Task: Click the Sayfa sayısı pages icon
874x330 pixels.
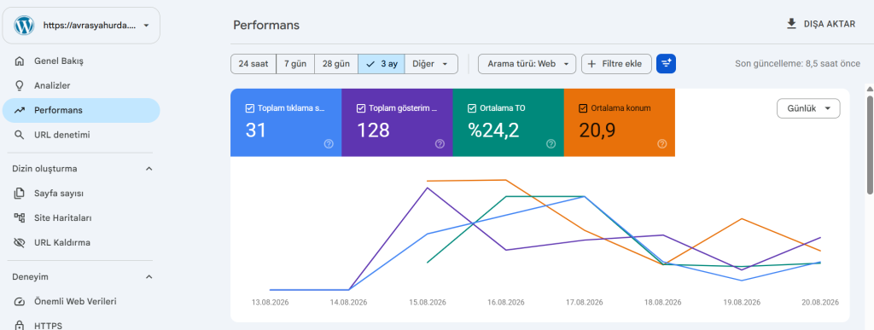Action: (x=20, y=193)
